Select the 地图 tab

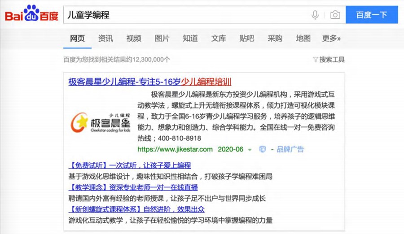(303, 39)
